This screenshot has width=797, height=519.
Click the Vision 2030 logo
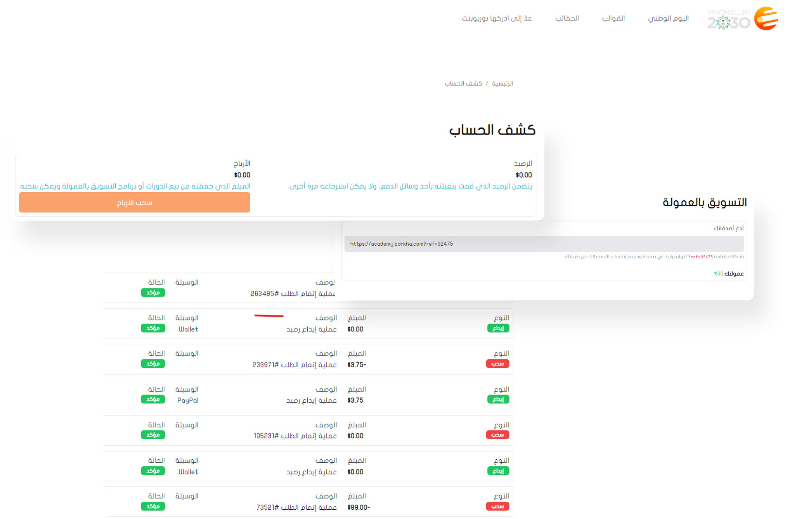click(728, 19)
